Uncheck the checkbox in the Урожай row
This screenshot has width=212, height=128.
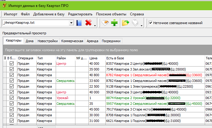(x=12, y=98)
